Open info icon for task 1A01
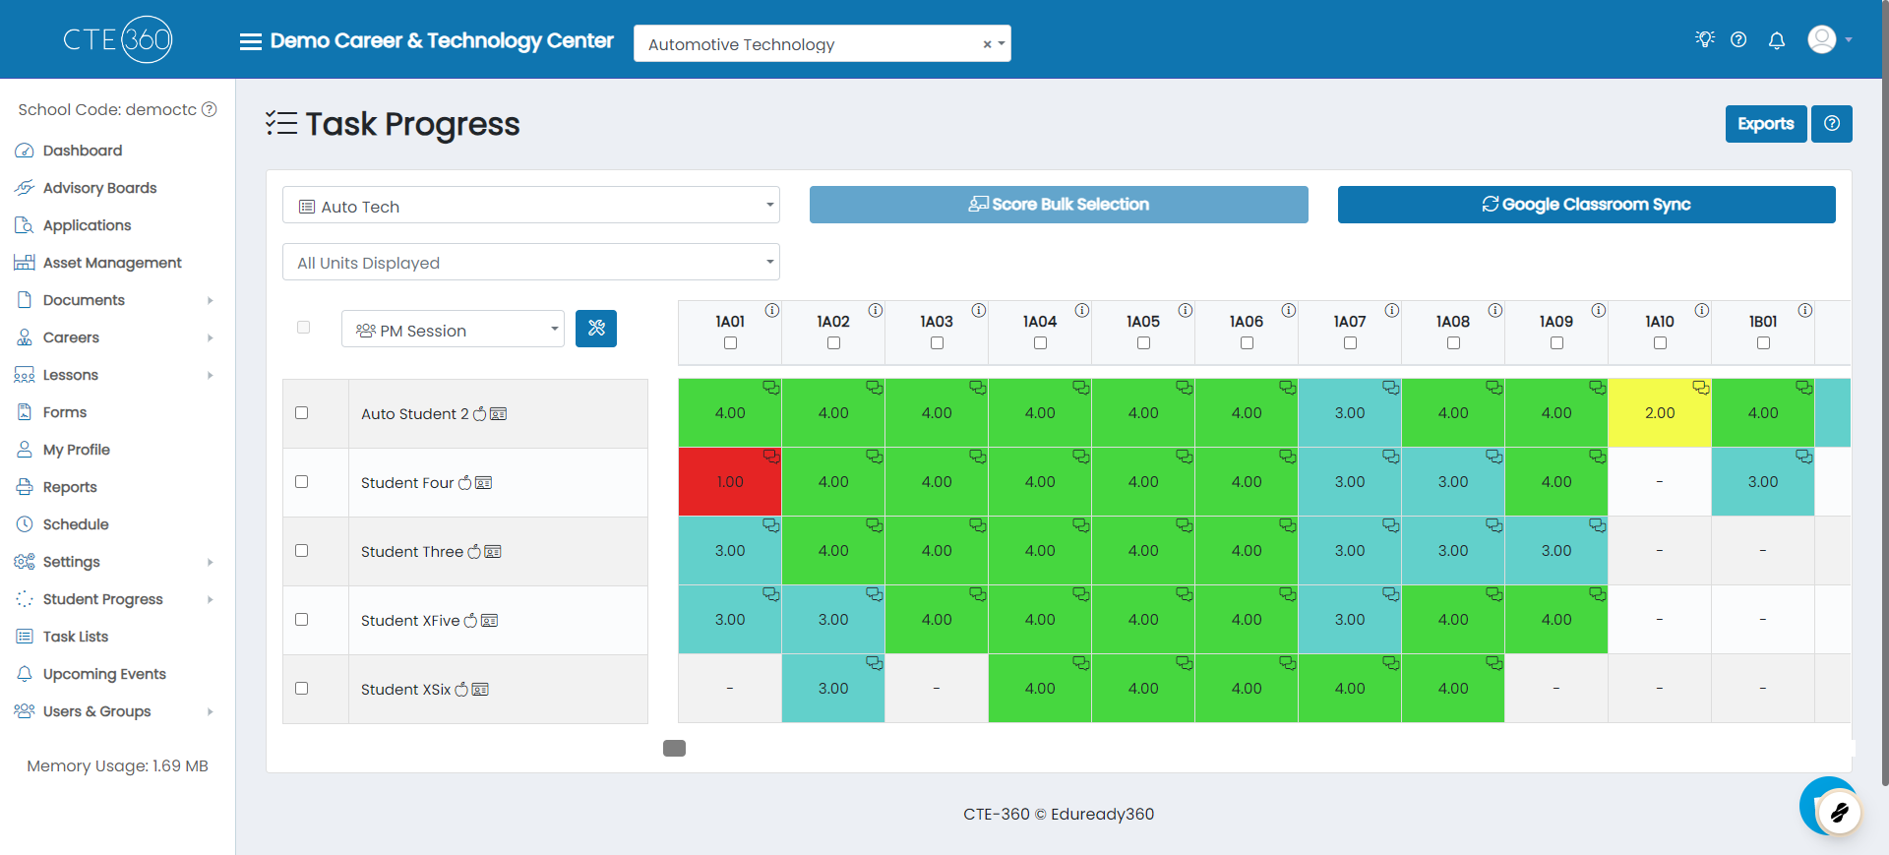Viewport: 1889px width, 855px height. [772, 310]
